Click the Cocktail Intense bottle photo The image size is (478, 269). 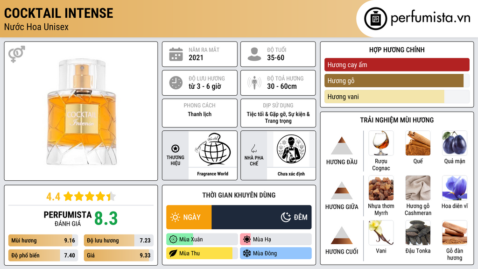[x=81, y=112]
